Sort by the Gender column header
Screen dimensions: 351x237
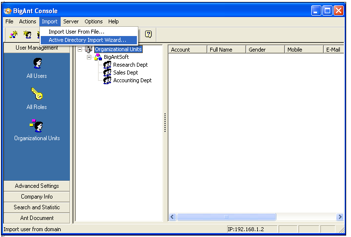(x=265, y=50)
